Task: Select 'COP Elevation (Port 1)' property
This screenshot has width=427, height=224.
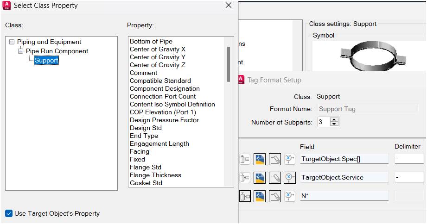Action: pyautogui.click(x=163, y=112)
